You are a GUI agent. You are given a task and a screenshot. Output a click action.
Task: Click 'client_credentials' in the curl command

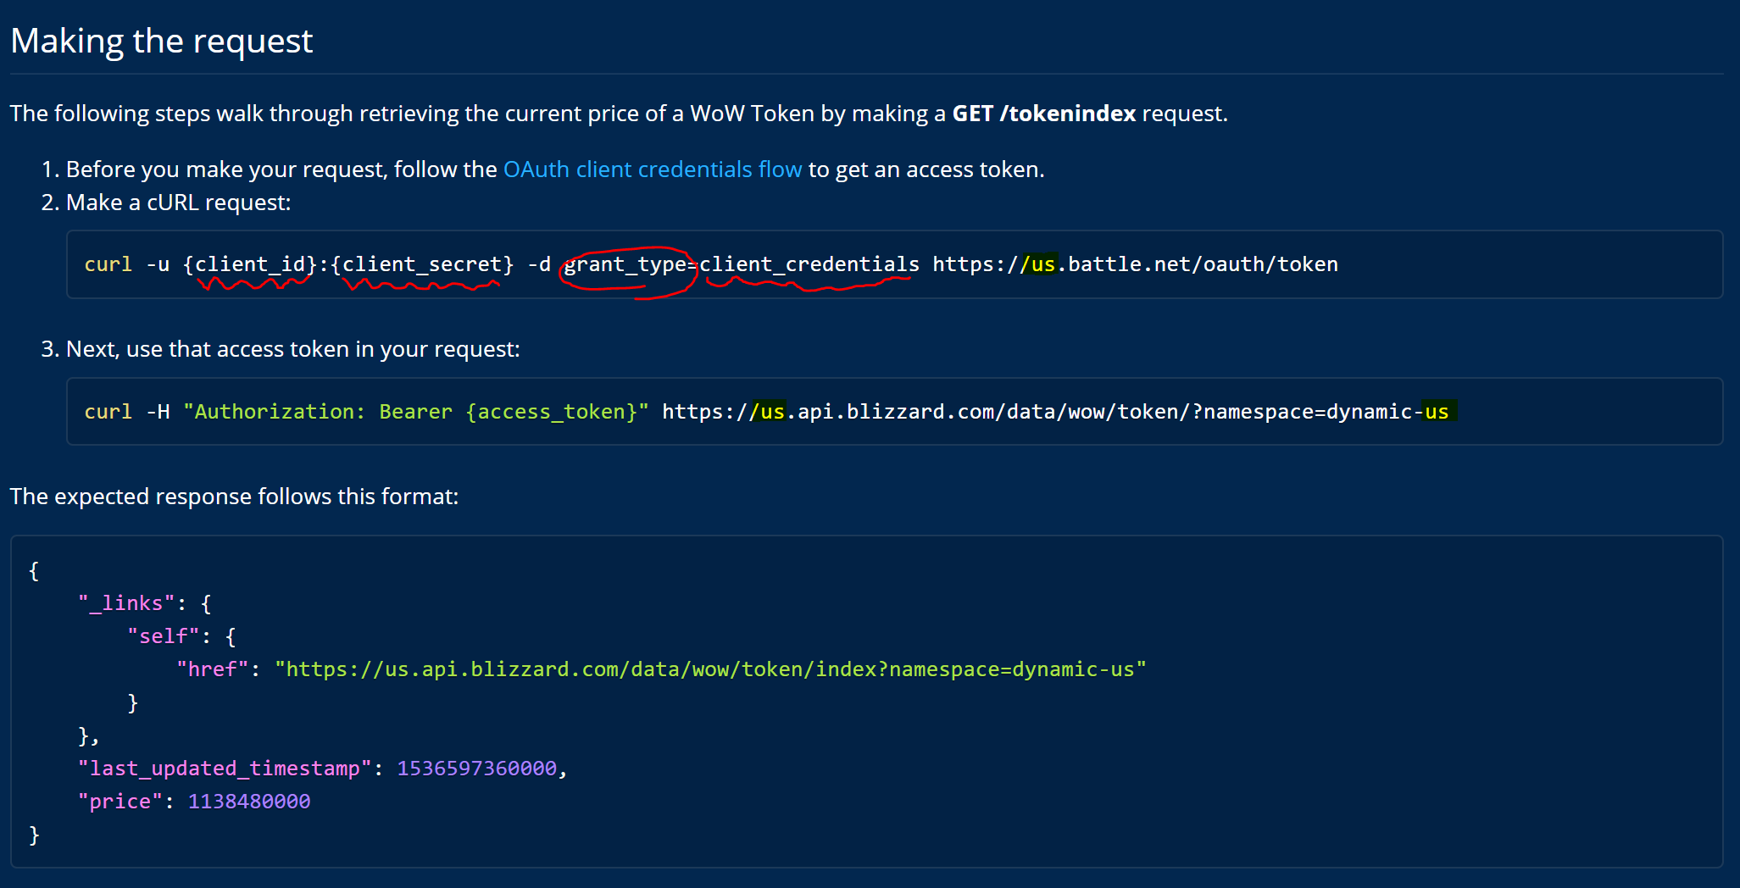coord(809,264)
